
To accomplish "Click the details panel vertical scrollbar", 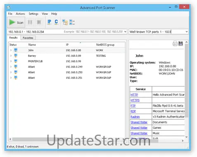I will (187, 81).
